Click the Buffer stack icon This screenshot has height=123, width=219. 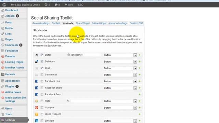[37, 55]
